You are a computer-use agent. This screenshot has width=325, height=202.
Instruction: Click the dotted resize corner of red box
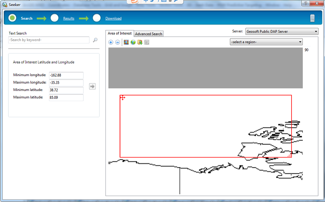tap(290, 155)
